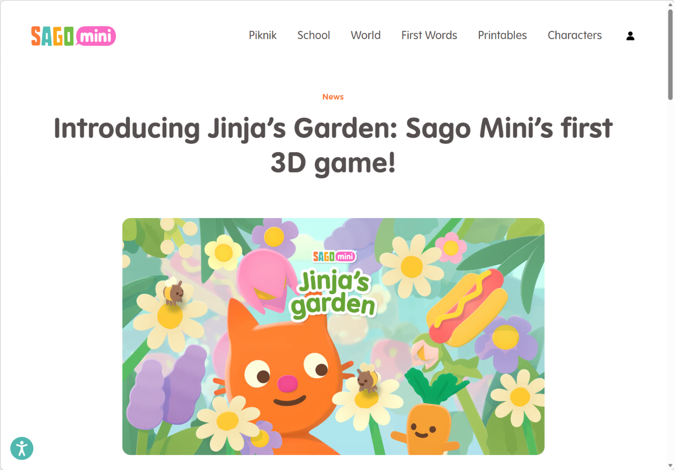Viewport: 674px width, 470px height.
Task: Click the article headline about Jinja's Garden
Action: [x=333, y=145]
